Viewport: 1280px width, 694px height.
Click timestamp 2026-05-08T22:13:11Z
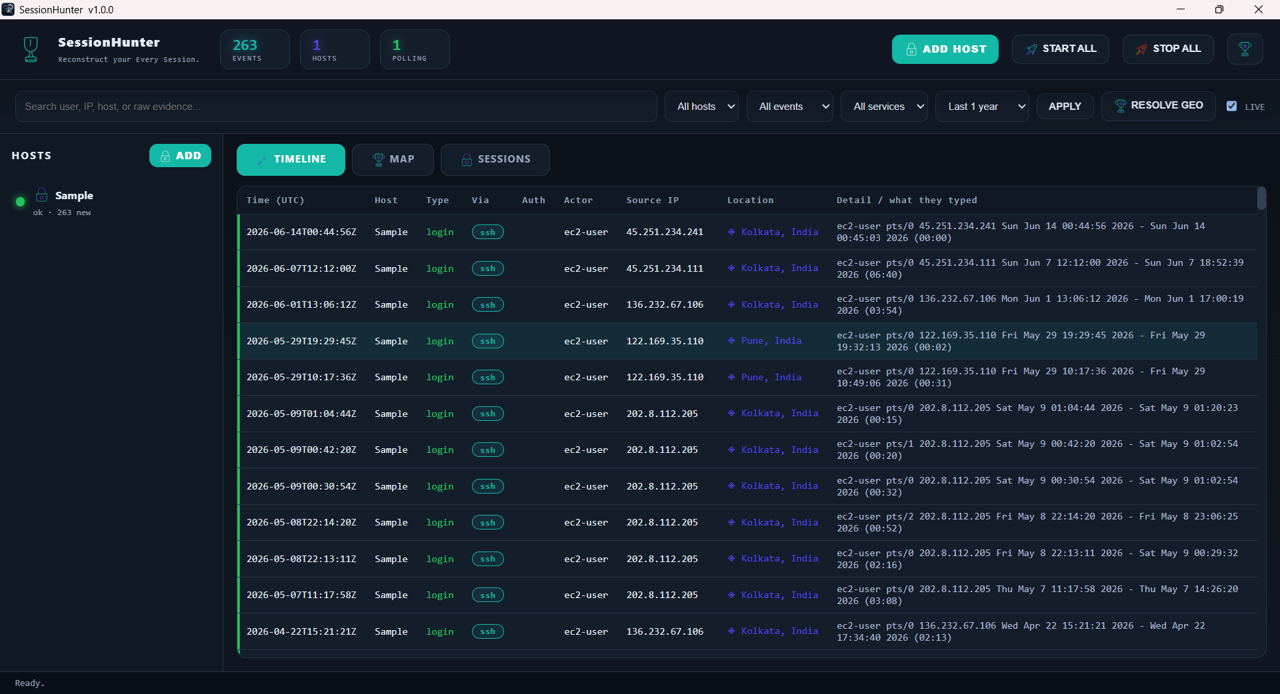pyautogui.click(x=301, y=559)
